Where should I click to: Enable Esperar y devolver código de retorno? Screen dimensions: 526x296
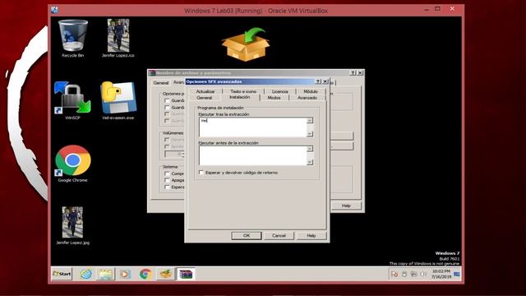(201, 173)
